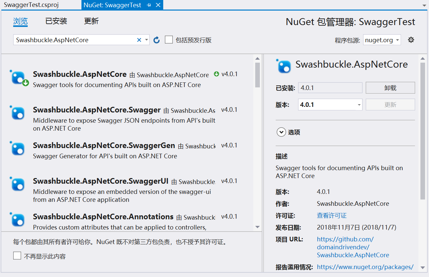Click the package list scrollbar thumb
Image resolution: width=429 pixels, height=277 pixels.
click(258, 75)
